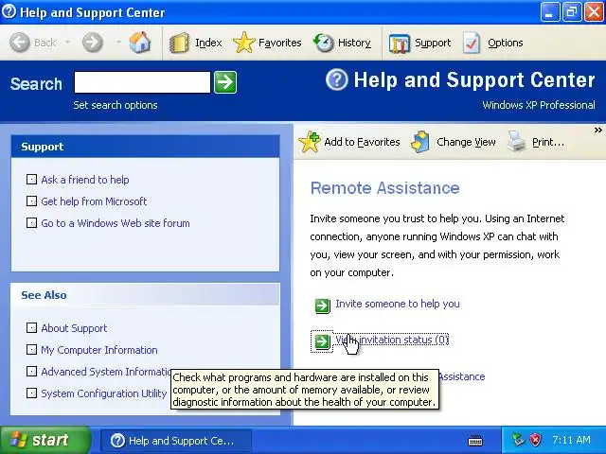Expand the toolbar overflow chevron
This screenshot has height=454, width=606.
(597, 131)
